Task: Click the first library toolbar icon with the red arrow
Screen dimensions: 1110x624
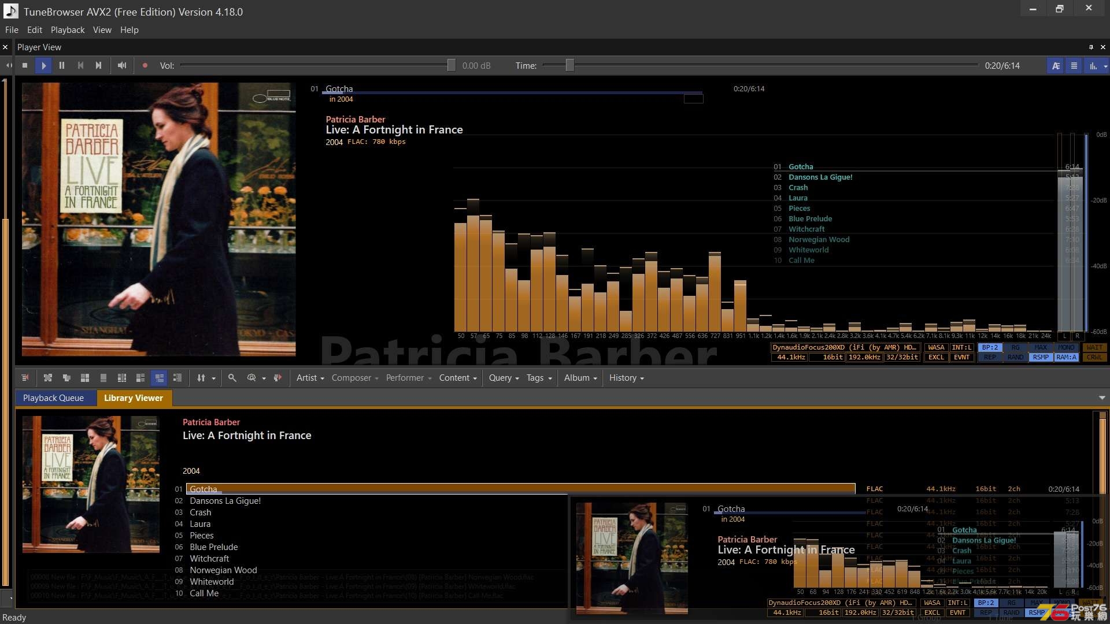Action: tap(25, 378)
